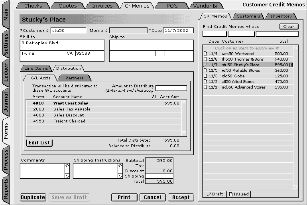Click down arrow of G/L accounts list

[x=184, y=134]
